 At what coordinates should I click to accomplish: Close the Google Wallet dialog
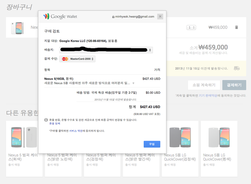pos(160,16)
